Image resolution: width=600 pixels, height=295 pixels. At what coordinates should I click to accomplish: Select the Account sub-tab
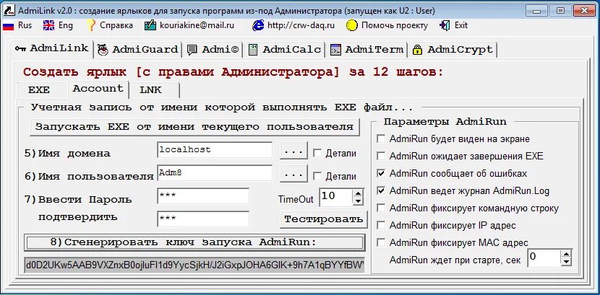[x=98, y=89]
